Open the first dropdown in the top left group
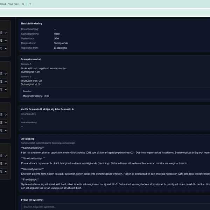Viewport: 210px width, 210px height. tap(3, 33)
